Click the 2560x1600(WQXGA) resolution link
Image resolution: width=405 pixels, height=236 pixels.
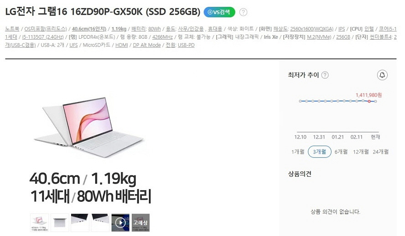[x=312, y=29]
